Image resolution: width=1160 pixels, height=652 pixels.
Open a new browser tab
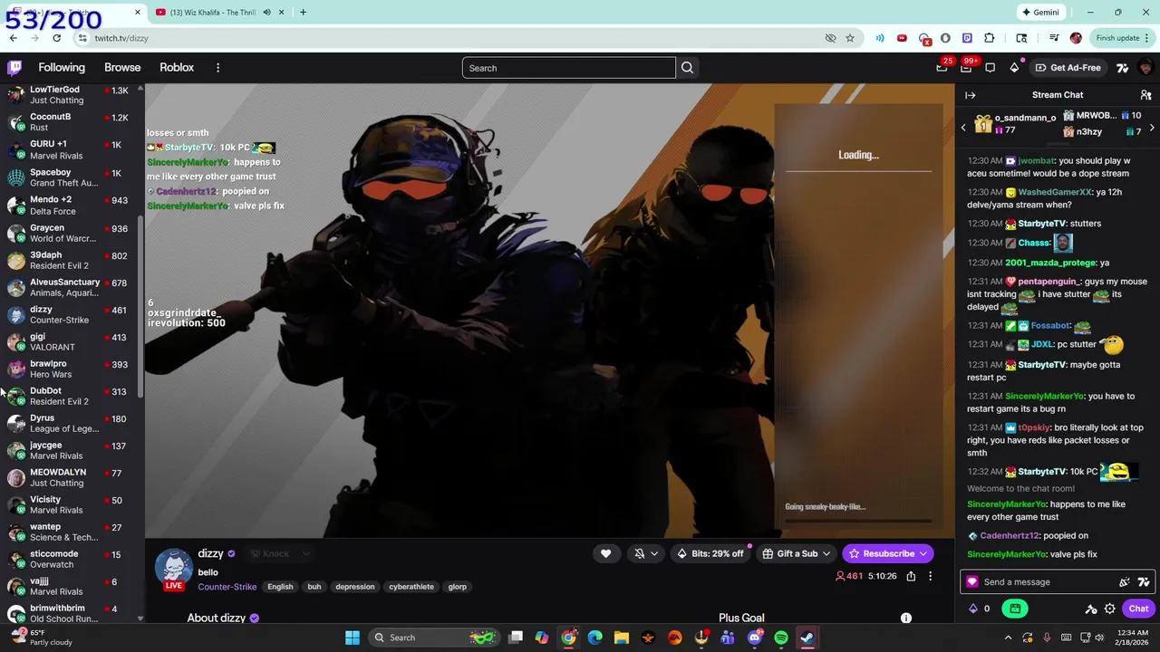pyautogui.click(x=303, y=13)
